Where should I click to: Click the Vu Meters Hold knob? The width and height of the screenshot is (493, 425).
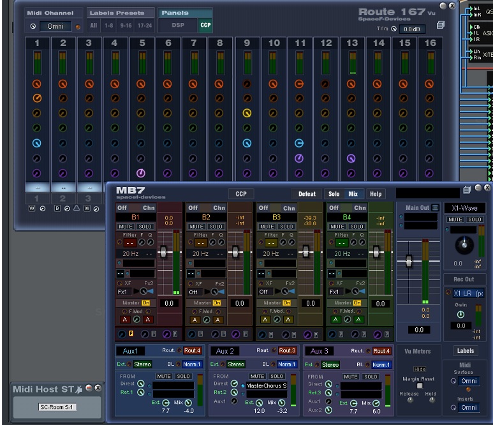tap(432, 400)
